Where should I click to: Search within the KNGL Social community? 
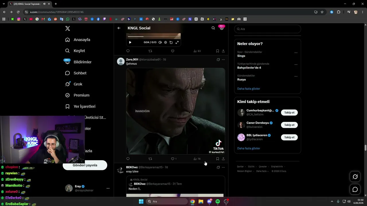(213, 28)
